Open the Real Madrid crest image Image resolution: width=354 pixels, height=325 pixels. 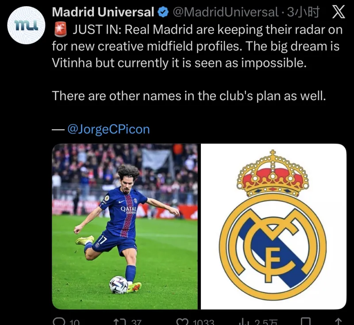273,227
